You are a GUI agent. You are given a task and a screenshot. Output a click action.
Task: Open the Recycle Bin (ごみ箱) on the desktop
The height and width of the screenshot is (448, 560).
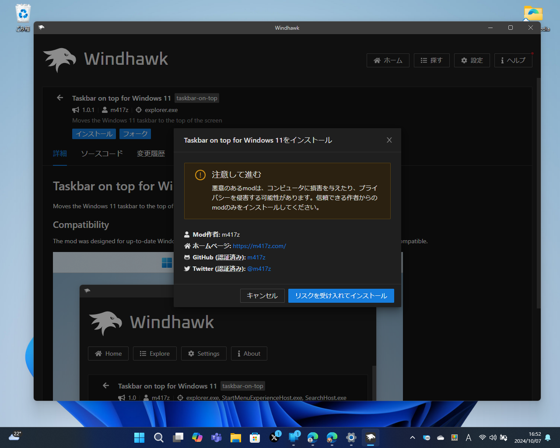pos(23,17)
